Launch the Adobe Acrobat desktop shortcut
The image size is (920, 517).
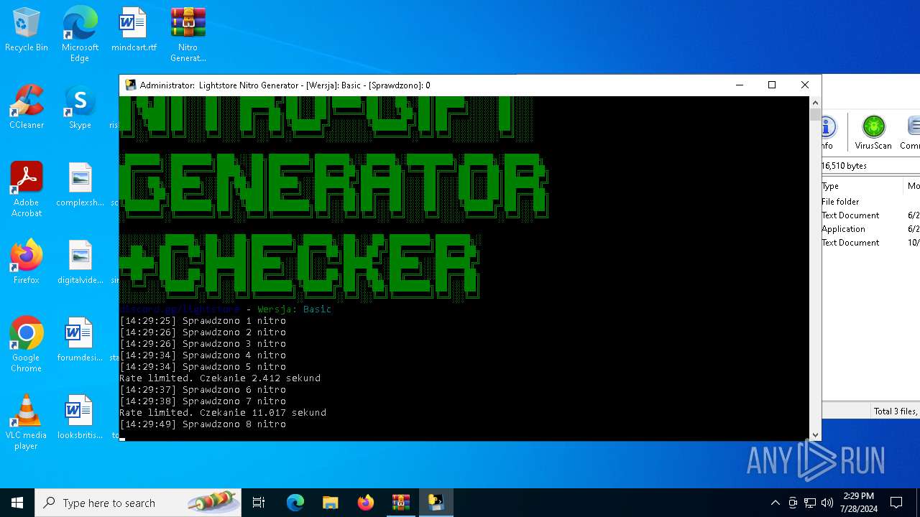click(x=27, y=190)
